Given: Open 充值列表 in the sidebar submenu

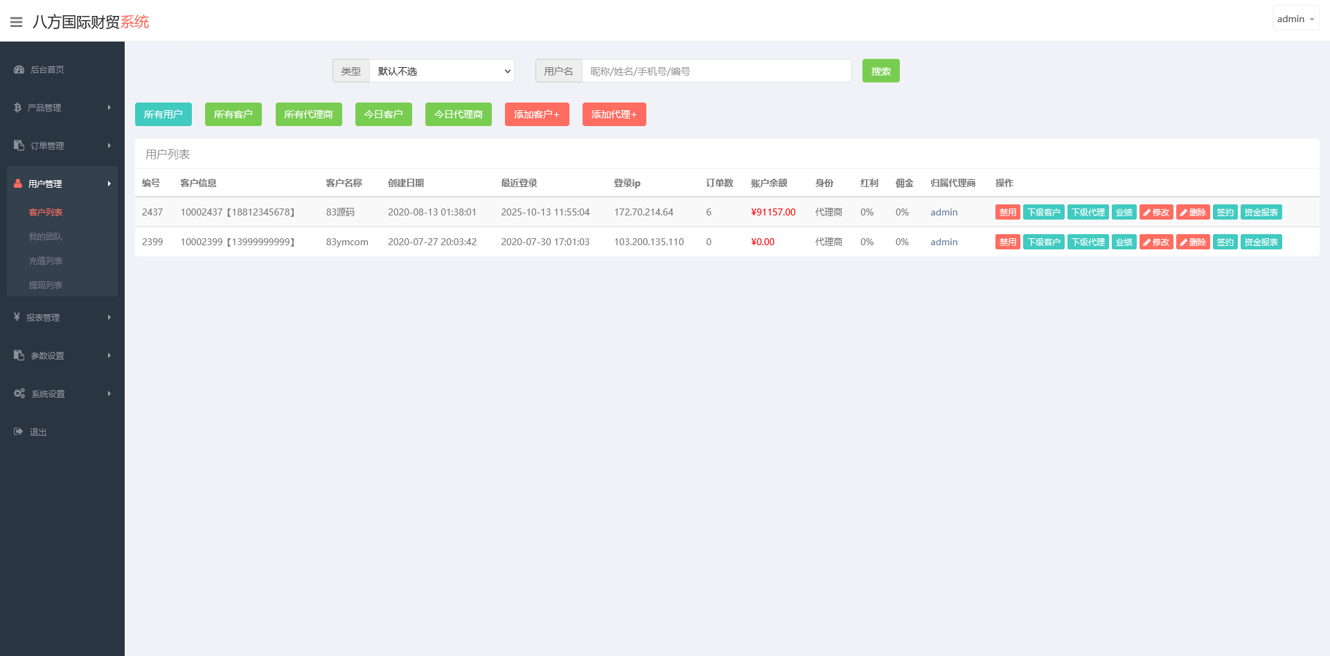Looking at the screenshot, I should 46,261.
